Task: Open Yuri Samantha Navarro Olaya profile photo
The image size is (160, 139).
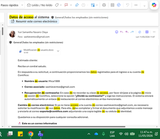Action: click(12, 34)
